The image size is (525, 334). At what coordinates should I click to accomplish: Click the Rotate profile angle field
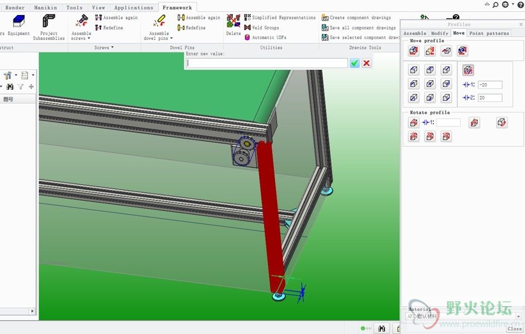(448, 123)
